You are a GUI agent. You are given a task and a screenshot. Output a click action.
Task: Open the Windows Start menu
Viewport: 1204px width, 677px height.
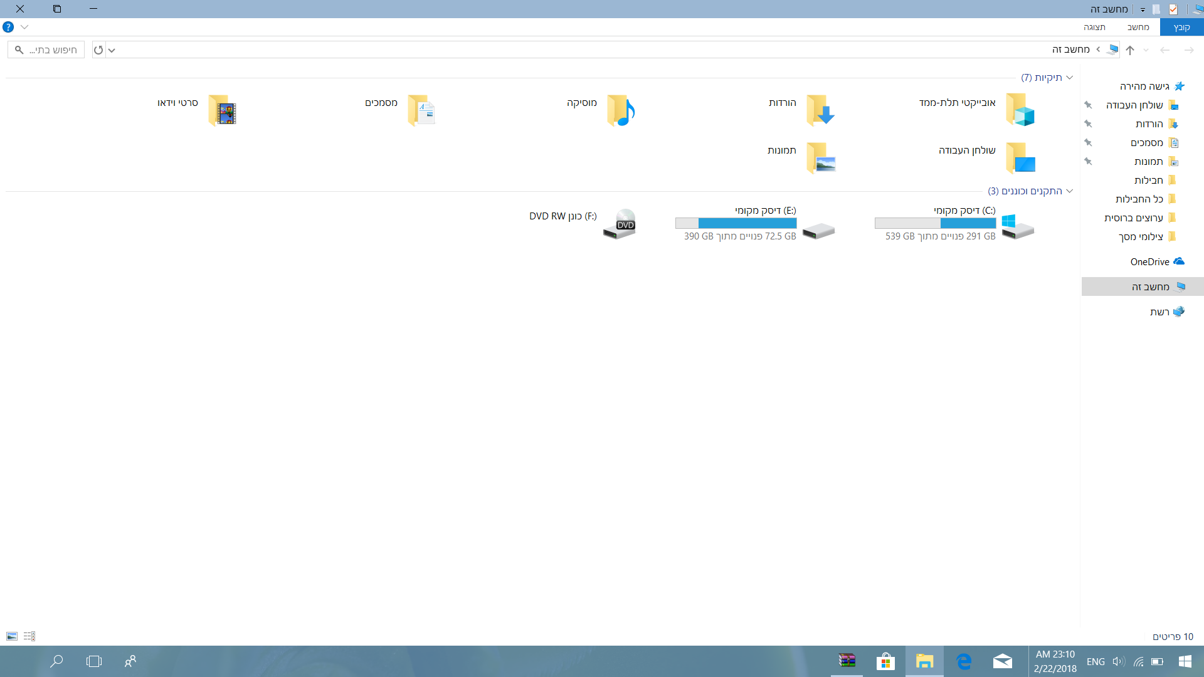click(1185, 661)
